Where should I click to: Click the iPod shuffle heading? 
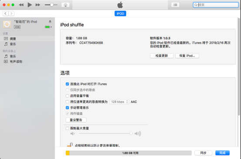[72, 25]
